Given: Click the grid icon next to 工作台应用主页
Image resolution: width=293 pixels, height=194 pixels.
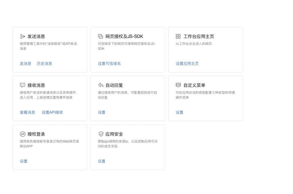Looking at the screenshot, I should pyautogui.click(x=178, y=36).
